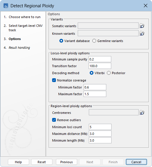Edit the Minimum sample purity field
Image resolution: width=152 pixels, height=167 pixels.
pyautogui.click(x=100, y=59)
